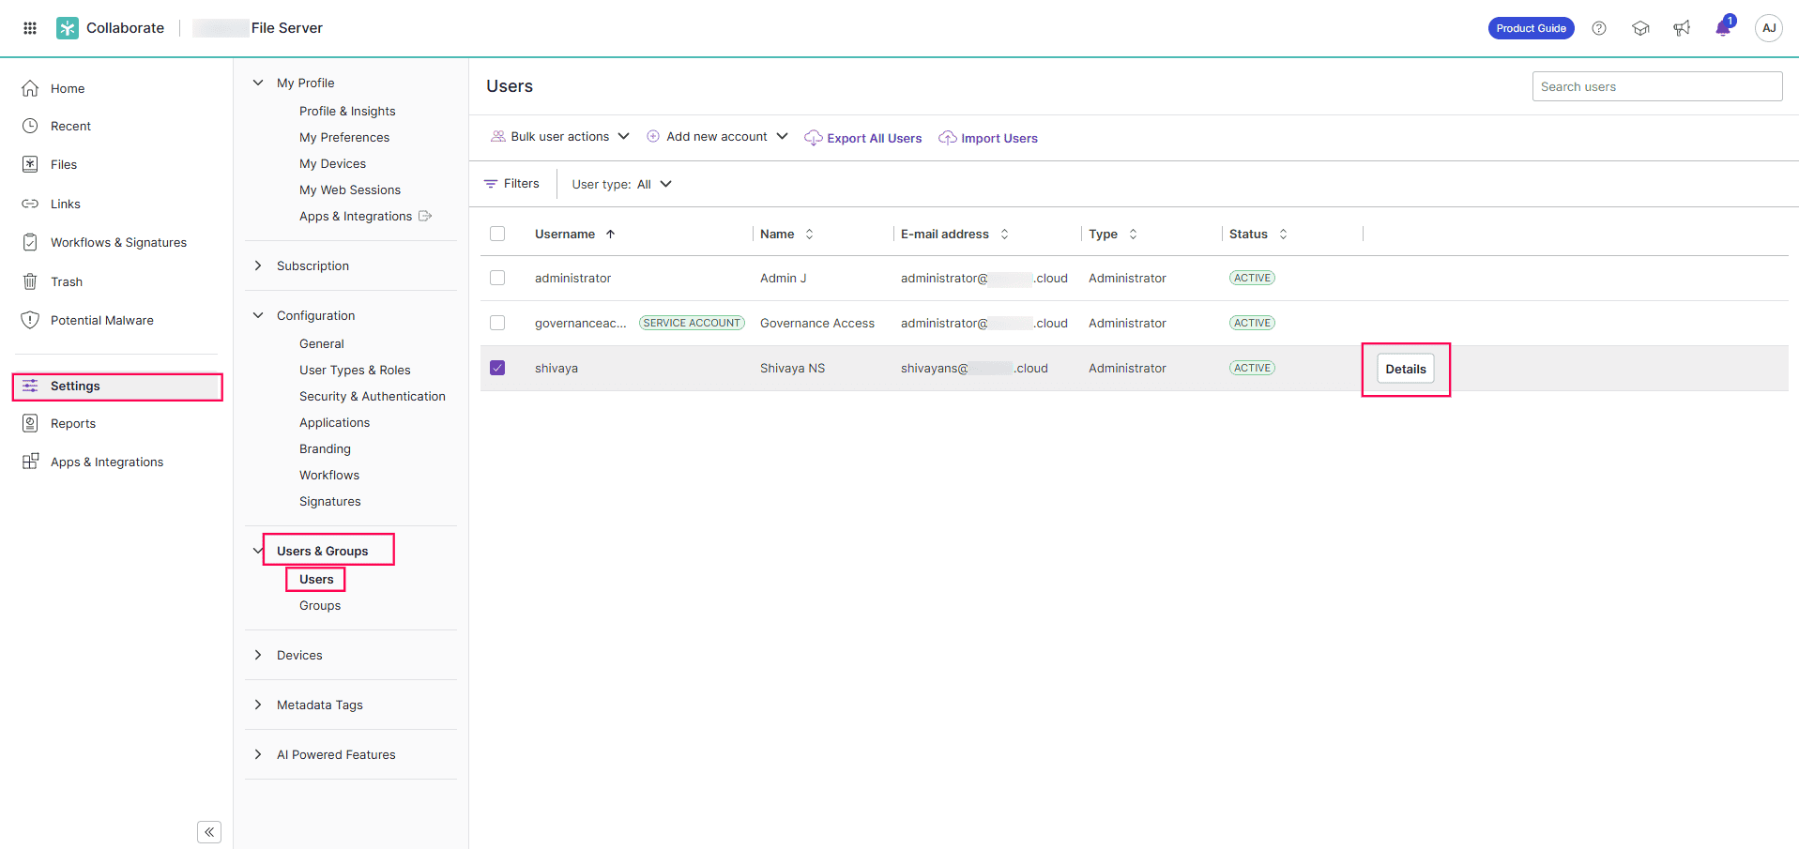Open the Add new account dropdown

click(718, 137)
